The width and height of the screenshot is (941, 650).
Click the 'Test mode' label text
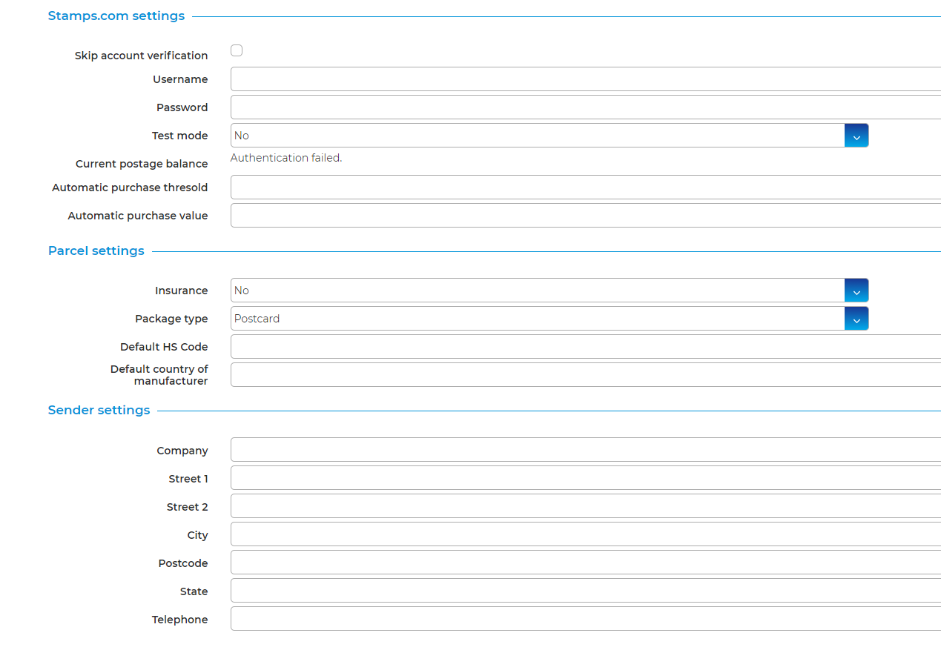click(x=180, y=136)
